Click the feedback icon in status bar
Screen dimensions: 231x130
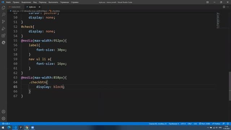point(224,123)
